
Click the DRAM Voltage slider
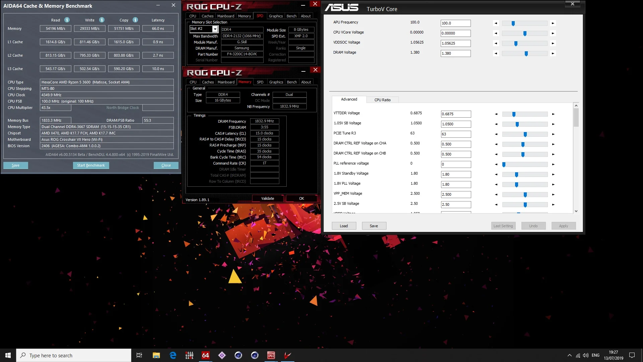coord(524,53)
